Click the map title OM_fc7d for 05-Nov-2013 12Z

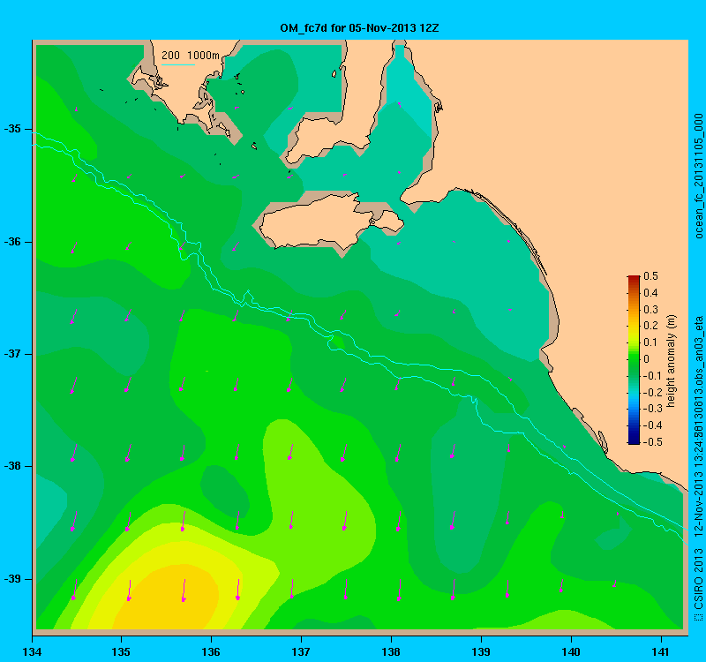point(359,28)
